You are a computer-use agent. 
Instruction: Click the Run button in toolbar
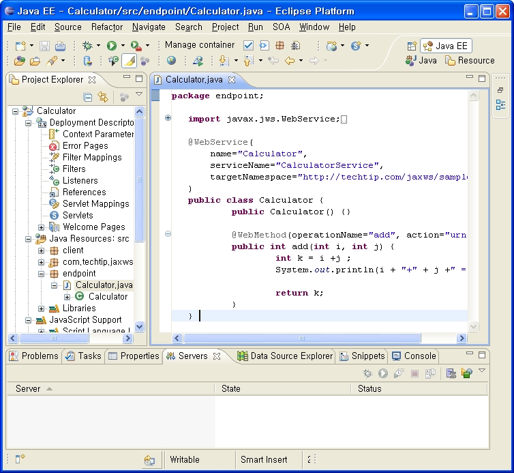[111, 46]
